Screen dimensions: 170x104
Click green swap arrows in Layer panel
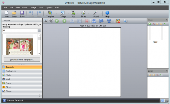(x=161, y=75)
